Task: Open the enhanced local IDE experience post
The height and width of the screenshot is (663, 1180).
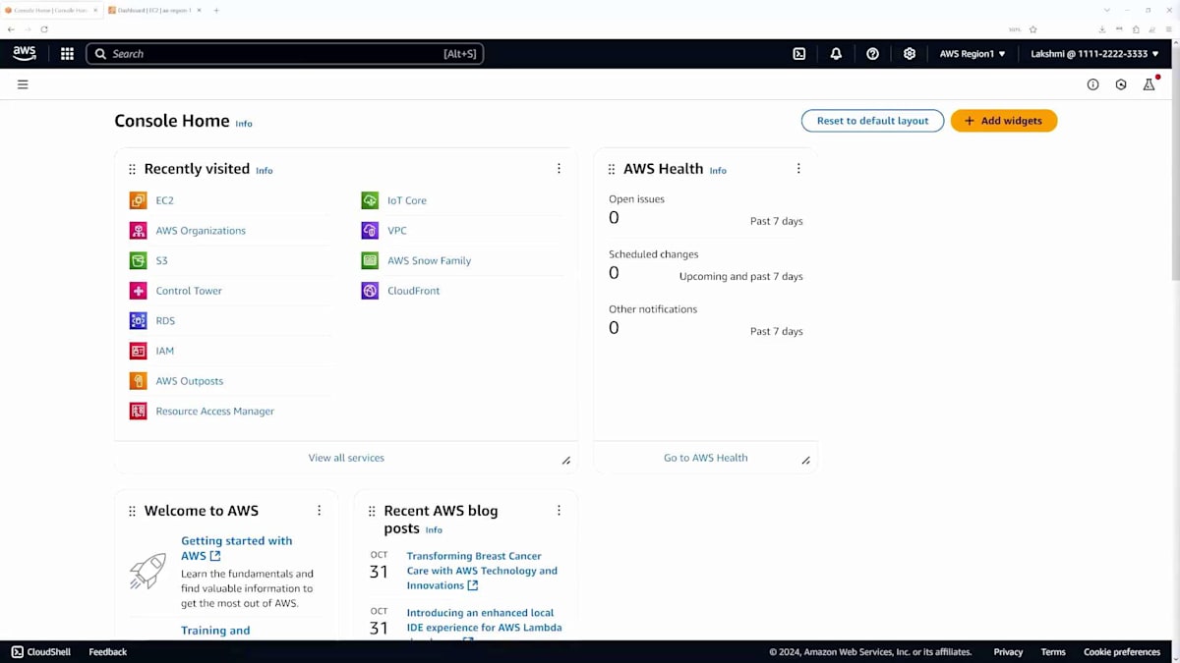Action: [x=484, y=626]
